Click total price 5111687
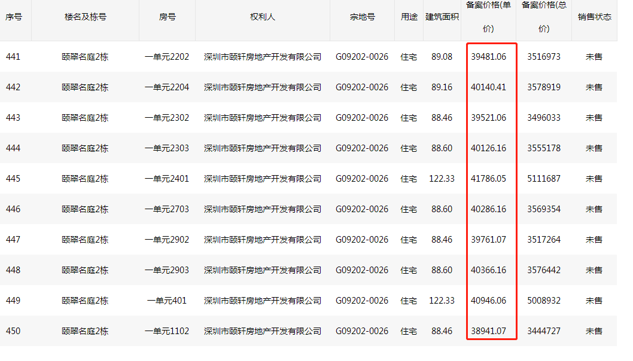 click(x=544, y=179)
